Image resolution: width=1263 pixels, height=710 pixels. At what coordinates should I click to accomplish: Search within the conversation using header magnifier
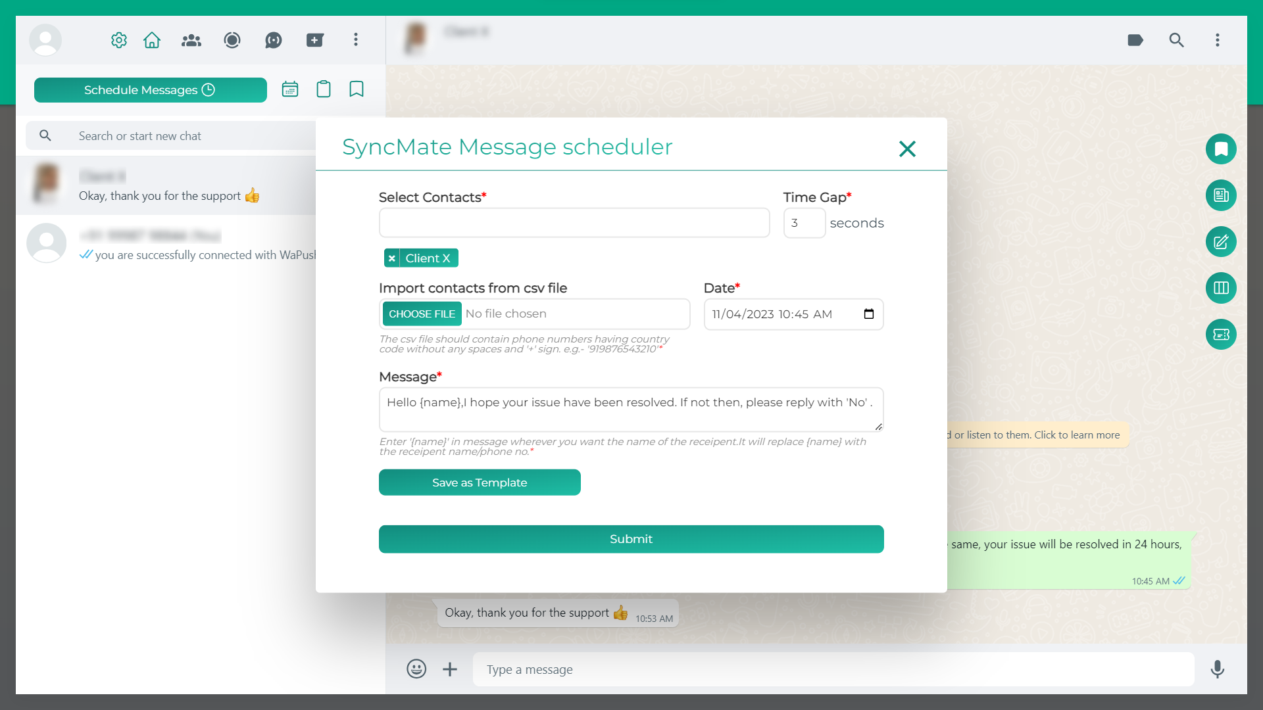pyautogui.click(x=1177, y=40)
